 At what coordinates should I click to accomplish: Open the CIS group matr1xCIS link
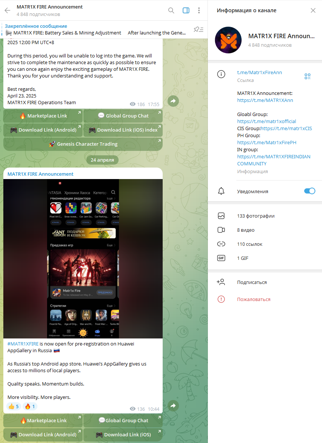(x=286, y=129)
